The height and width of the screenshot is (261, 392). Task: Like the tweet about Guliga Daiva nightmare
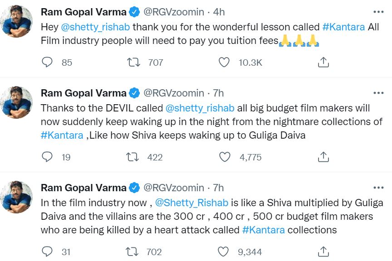tap(224, 157)
